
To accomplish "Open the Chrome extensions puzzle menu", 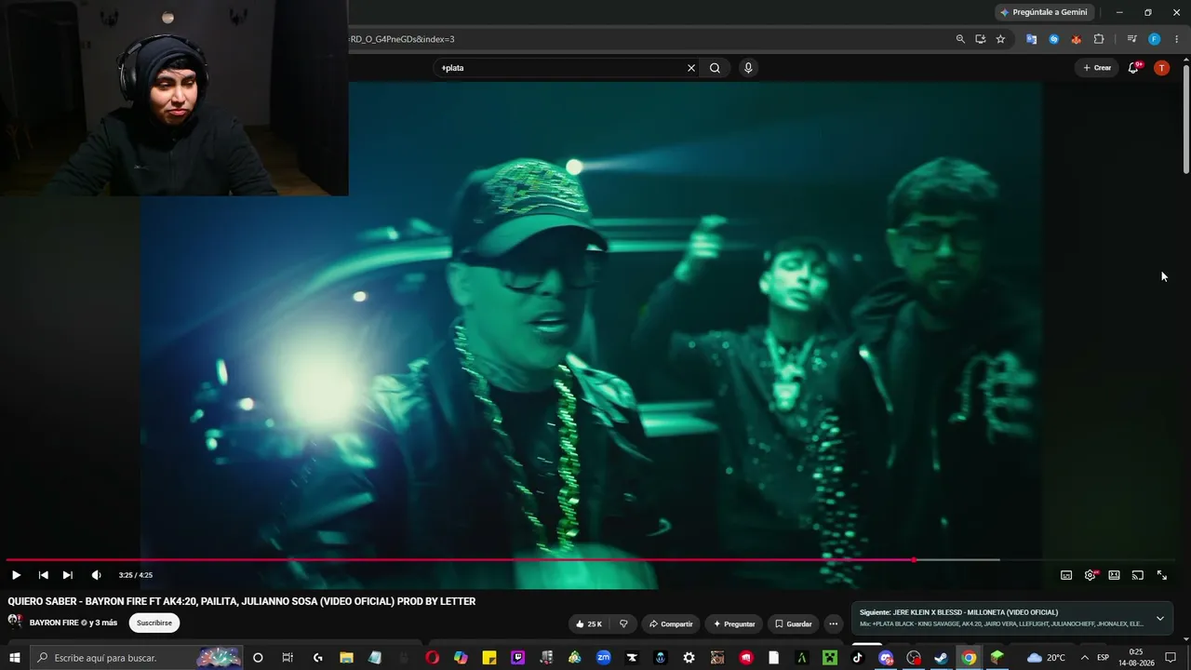I will tap(1099, 39).
